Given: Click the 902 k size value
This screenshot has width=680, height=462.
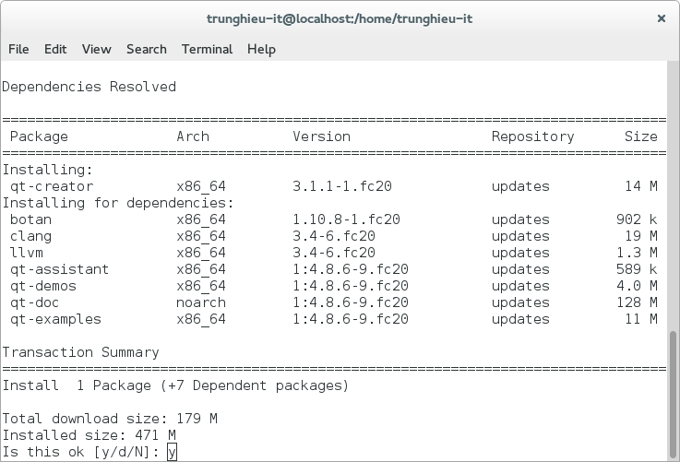Looking at the screenshot, I should (637, 219).
